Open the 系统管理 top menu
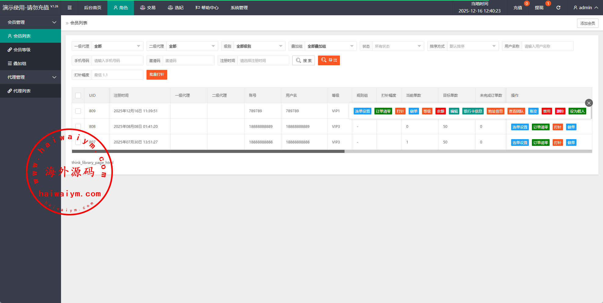The image size is (603, 303). click(239, 8)
